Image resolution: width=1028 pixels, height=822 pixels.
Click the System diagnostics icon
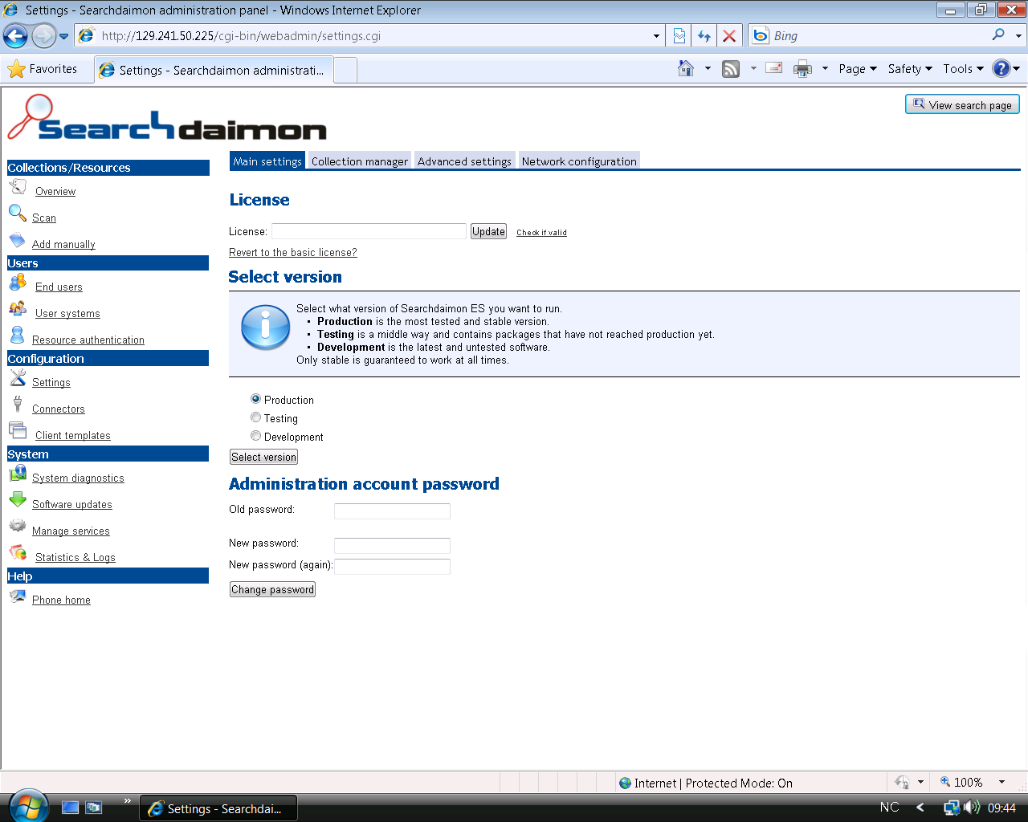[18, 473]
